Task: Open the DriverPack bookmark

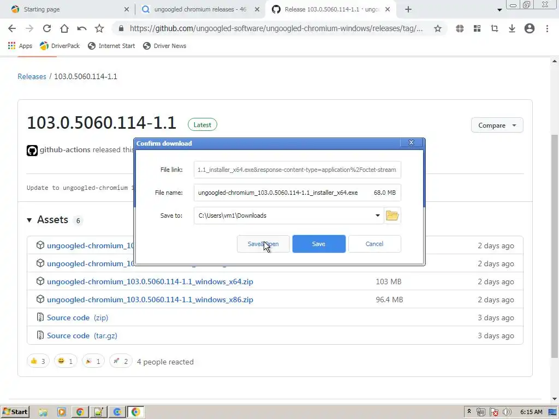Action: [x=60, y=46]
